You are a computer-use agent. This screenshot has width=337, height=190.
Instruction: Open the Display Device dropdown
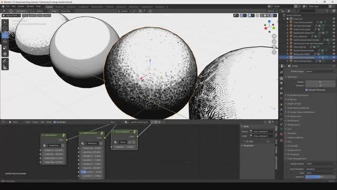pyautogui.click(x=320, y=164)
